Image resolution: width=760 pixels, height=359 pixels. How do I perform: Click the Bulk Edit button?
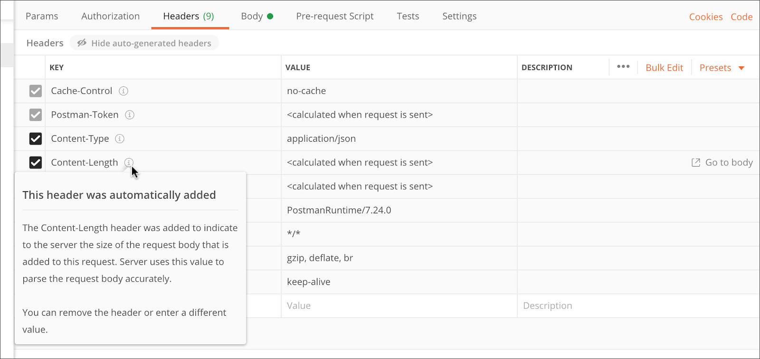[x=664, y=68]
